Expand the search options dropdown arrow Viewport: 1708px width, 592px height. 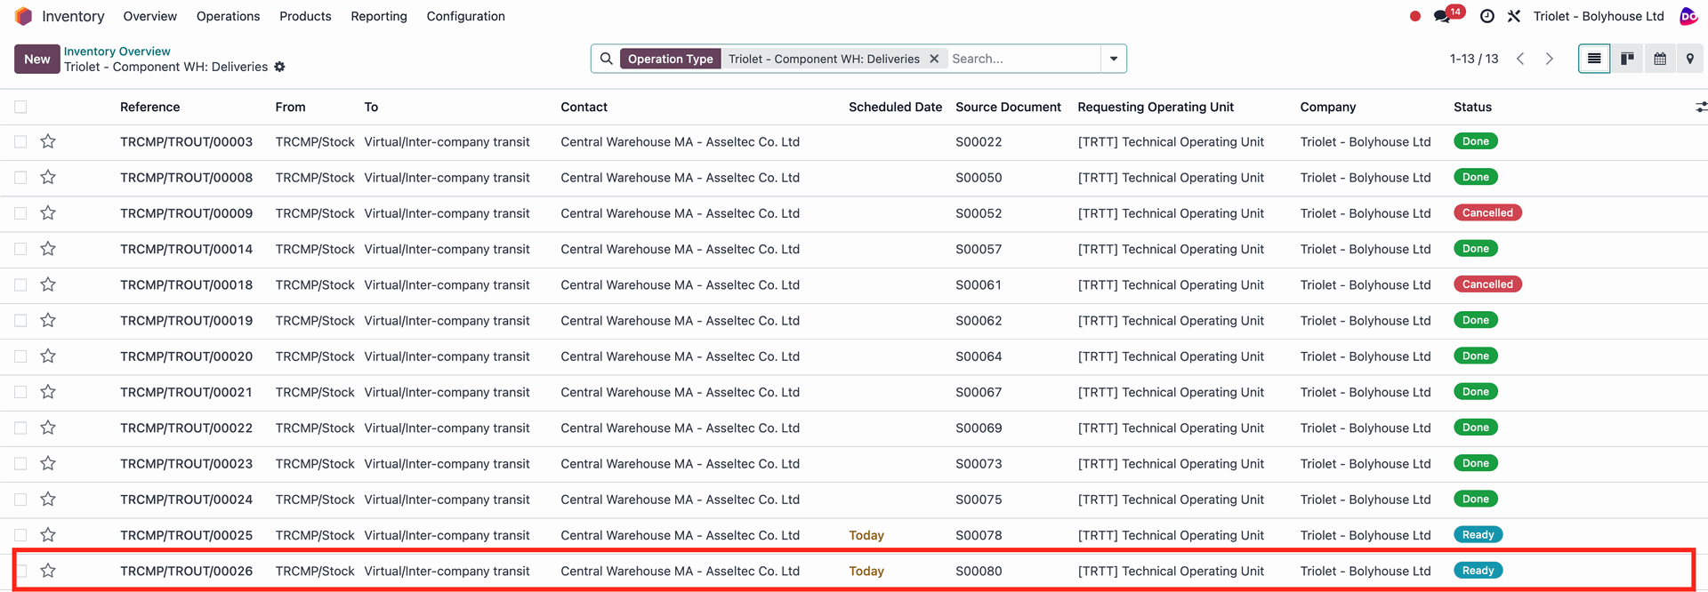point(1114,59)
